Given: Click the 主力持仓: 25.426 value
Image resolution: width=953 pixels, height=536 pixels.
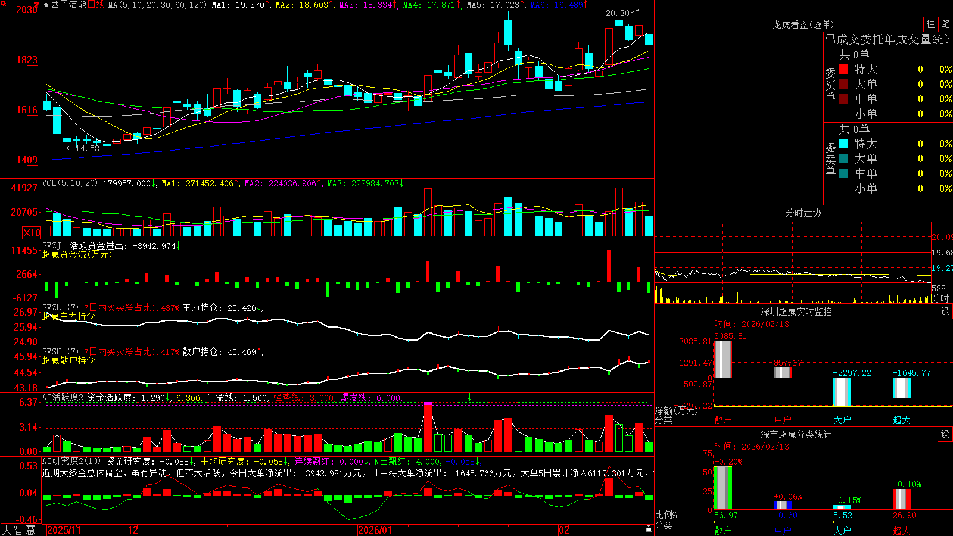Looking at the screenshot, I should [220, 308].
